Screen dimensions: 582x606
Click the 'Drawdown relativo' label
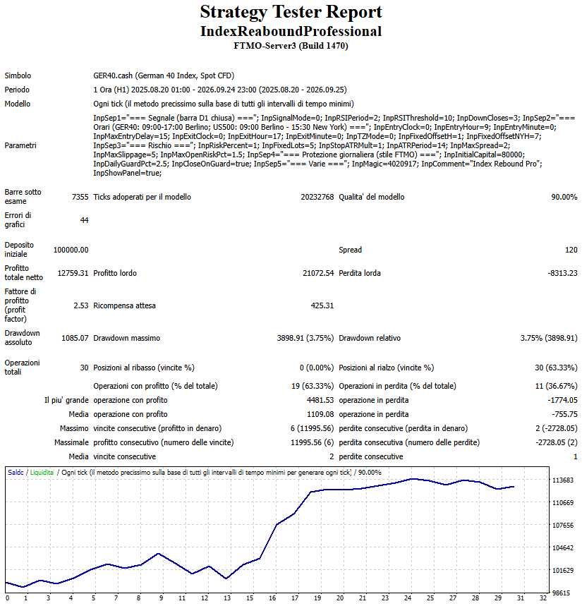click(x=370, y=338)
